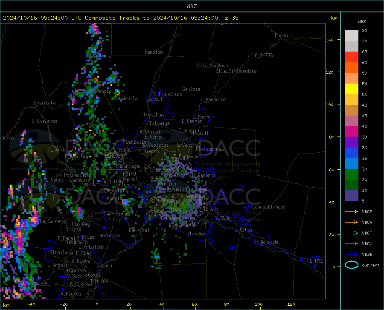Screen dimensions: 384x310
Task: Click the V_Flores map label
Action: [x=71, y=294]
